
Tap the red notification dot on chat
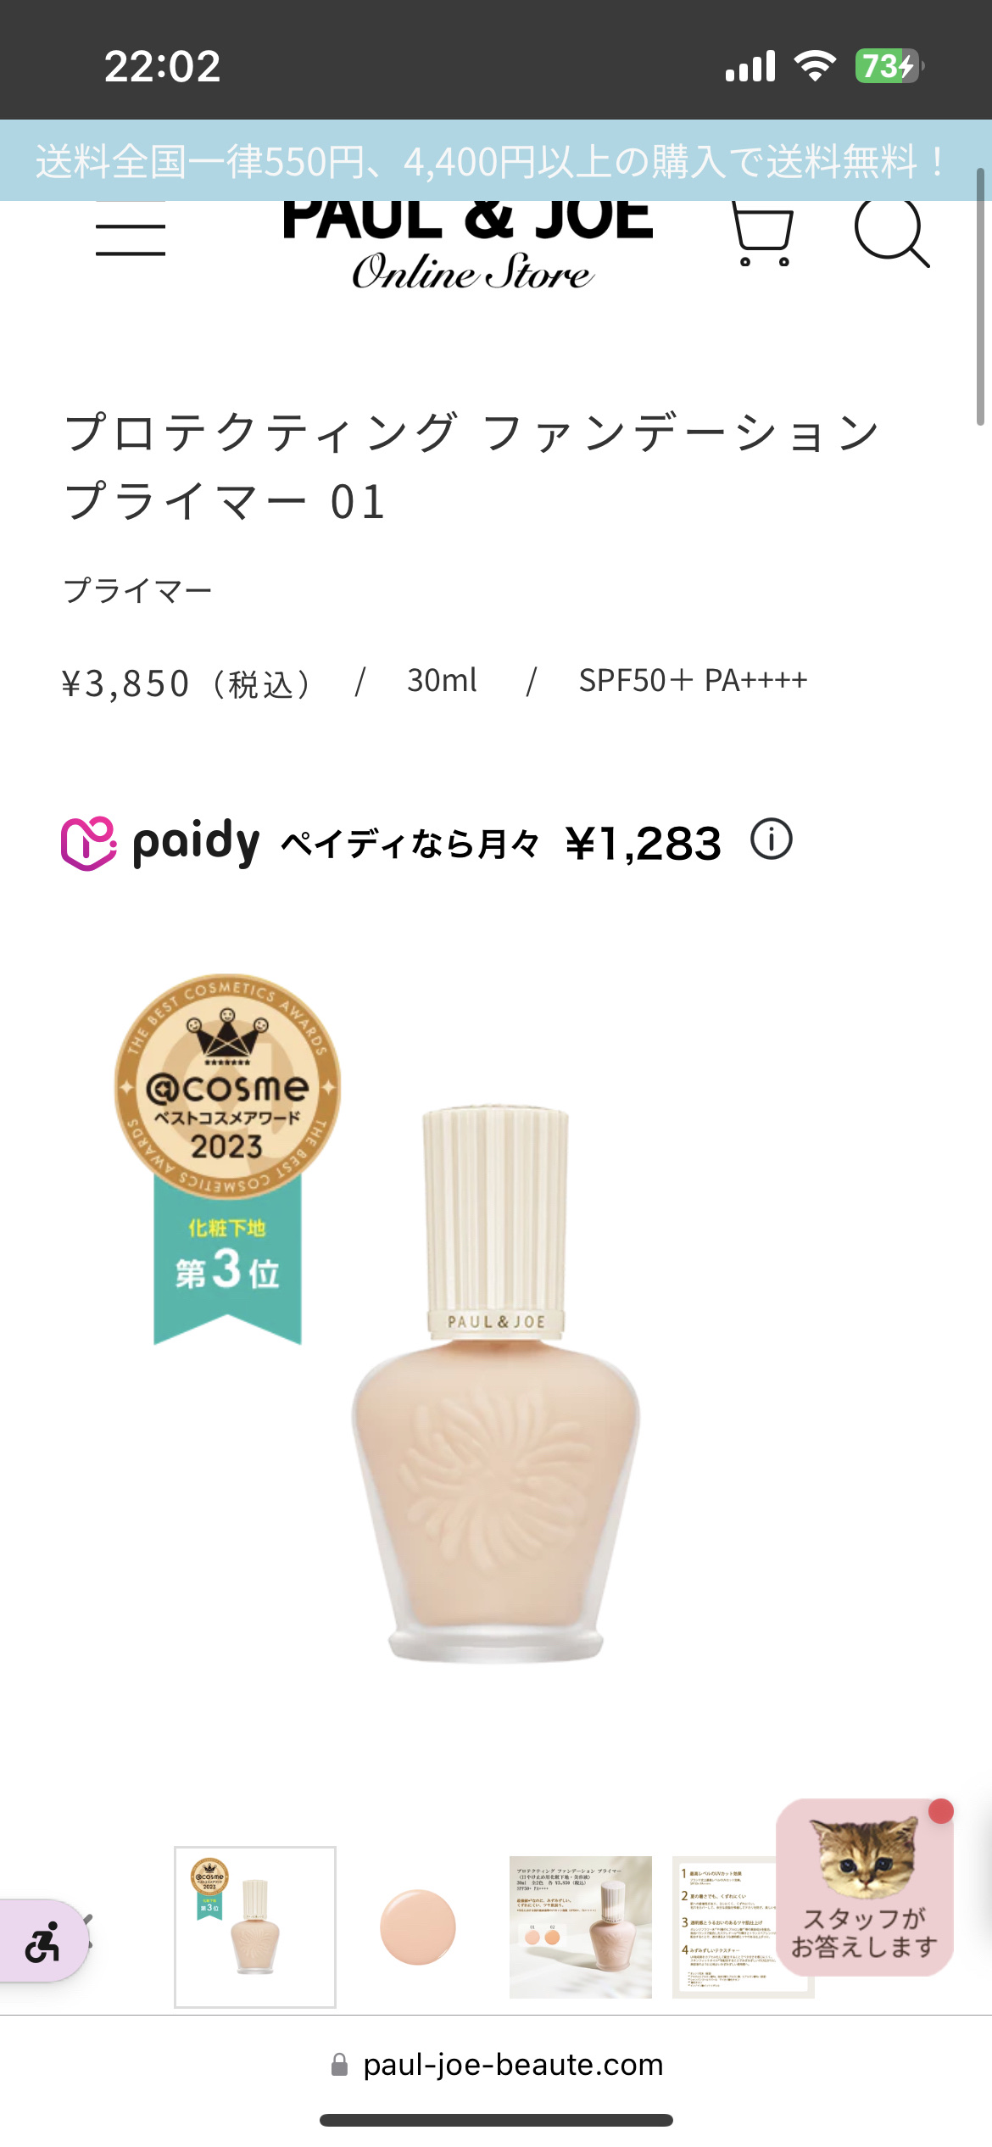point(941,1811)
